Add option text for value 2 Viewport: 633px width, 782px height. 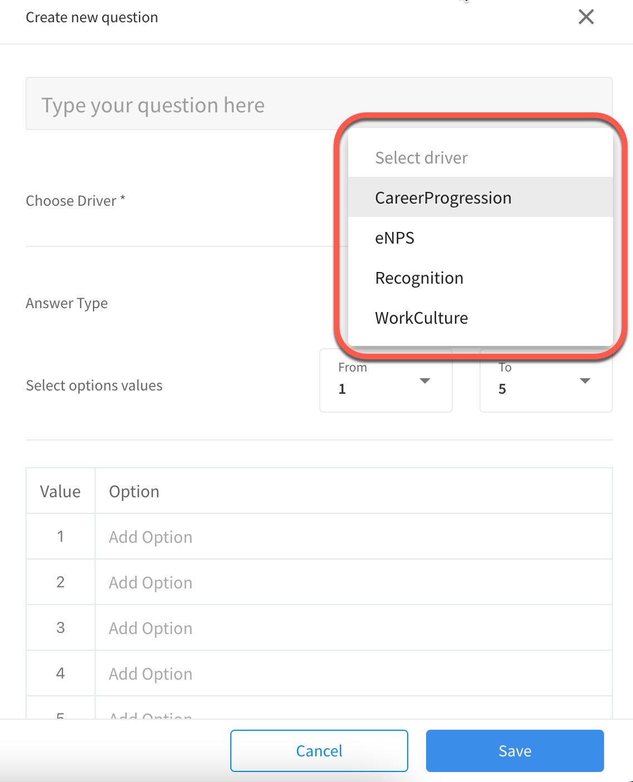pyautogui.click(x=354, y=582)
